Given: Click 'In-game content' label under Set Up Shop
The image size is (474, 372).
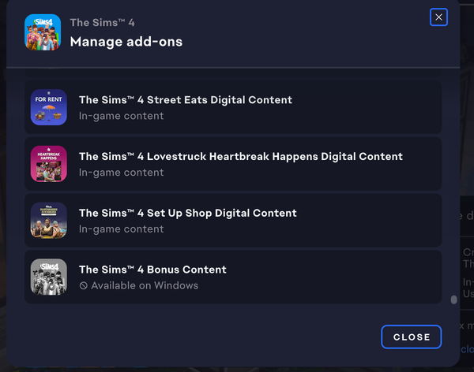Looking at the screenshot, I should (121, 229).
